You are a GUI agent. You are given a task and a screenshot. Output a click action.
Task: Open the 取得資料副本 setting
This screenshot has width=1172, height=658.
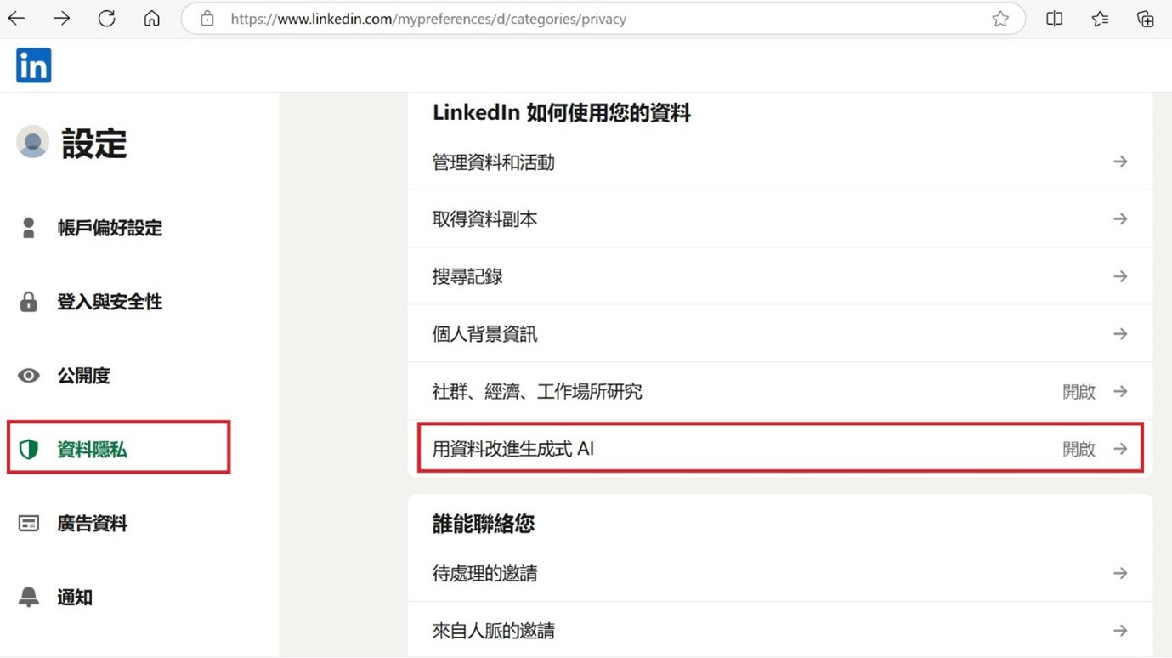pos(780,218)
